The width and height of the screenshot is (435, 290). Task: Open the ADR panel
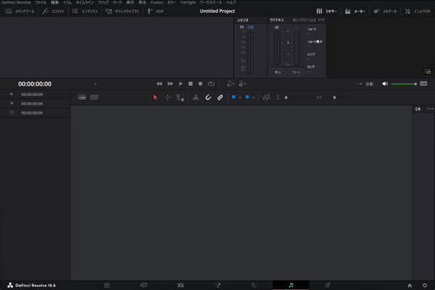click(x=155, y=12)
